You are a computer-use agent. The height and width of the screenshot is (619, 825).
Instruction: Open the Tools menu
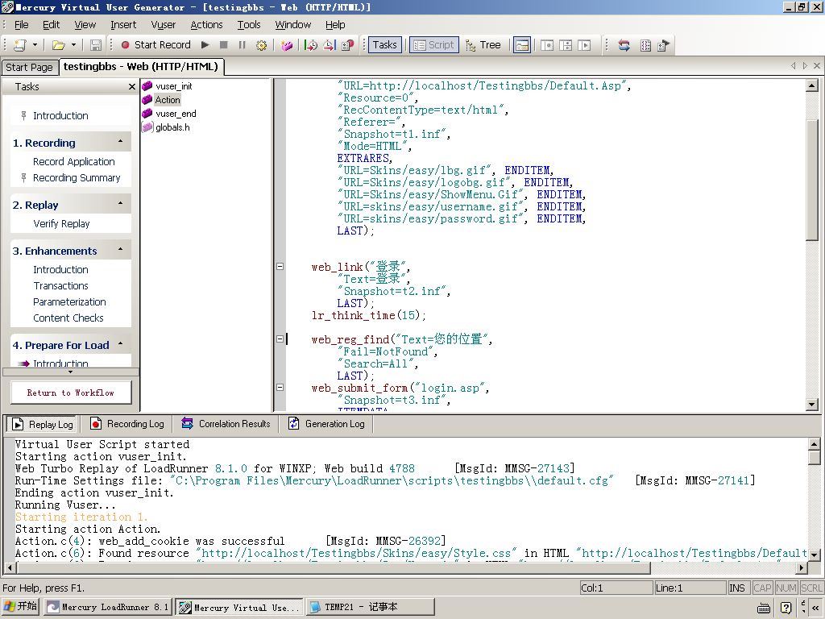(x=249, y=25)
